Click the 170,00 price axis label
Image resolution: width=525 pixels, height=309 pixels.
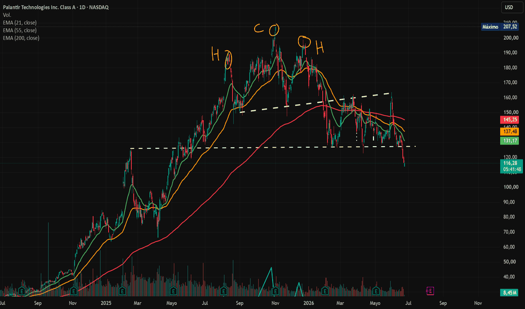510,83
